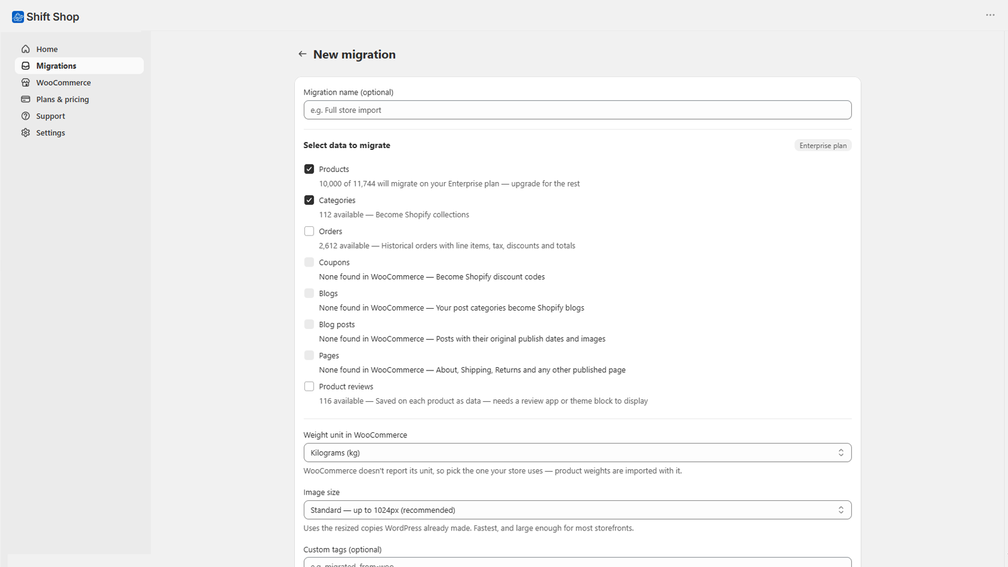
Task: Open Plans & pricing page
Action: (x=79, y=100)
